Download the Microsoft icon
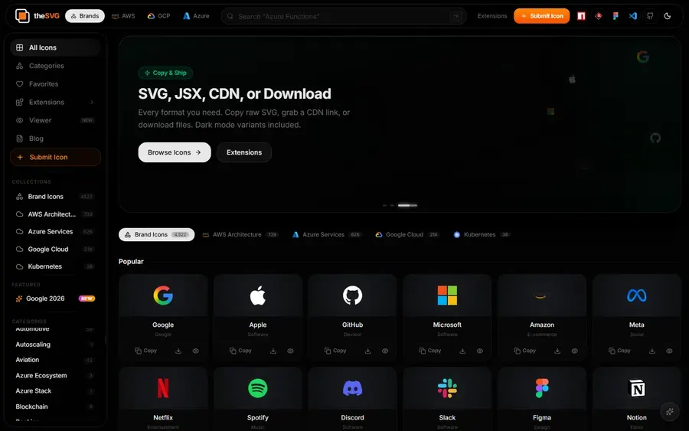The width and height of the screenshot is (689, 431). (x=462, y=351)
